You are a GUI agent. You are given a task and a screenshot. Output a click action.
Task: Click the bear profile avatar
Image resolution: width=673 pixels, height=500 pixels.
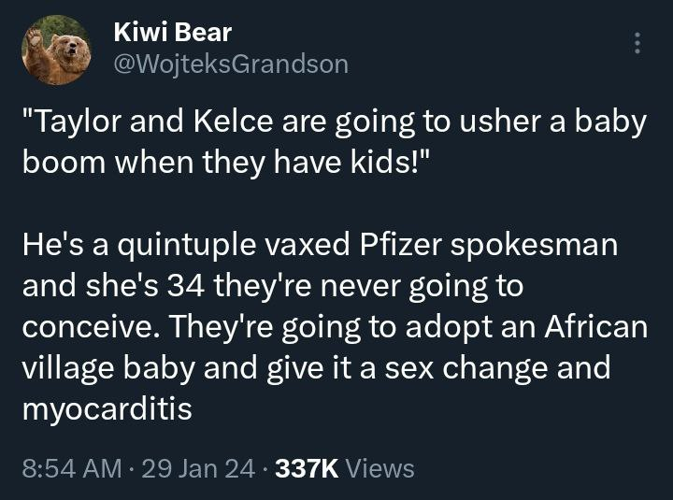point(56,50)
